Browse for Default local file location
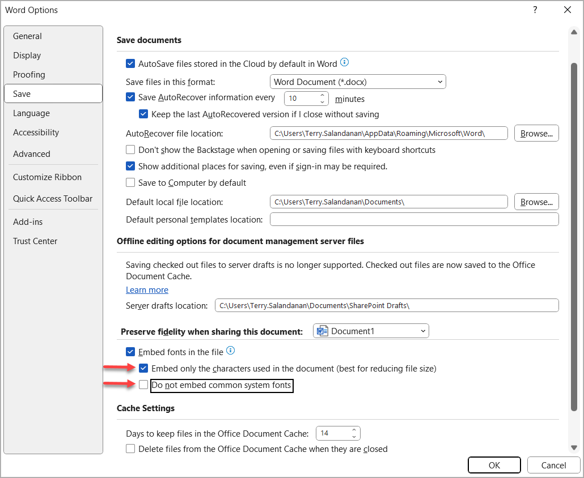This screenshot has width=584, height=478. (536, 202)
